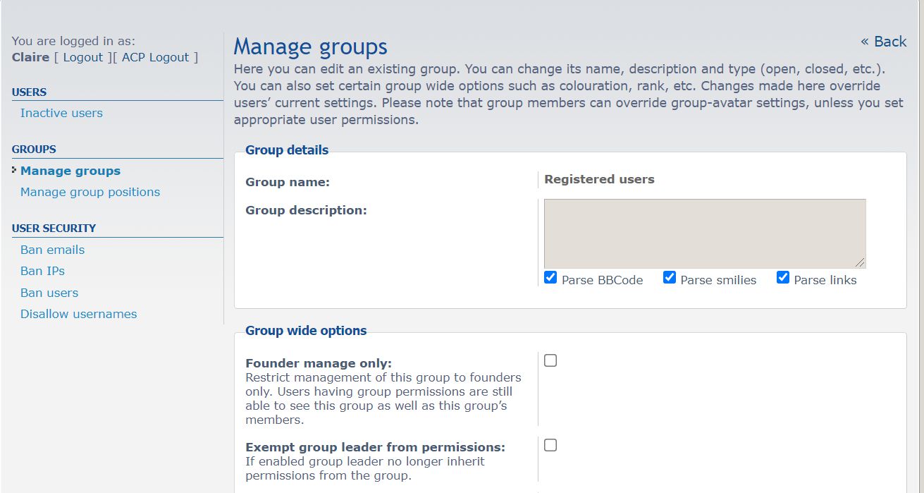The height and width of the screenshot is (493, 924).
Task: Open Disallow usernames settings
Action: click(x=78, y=315)
